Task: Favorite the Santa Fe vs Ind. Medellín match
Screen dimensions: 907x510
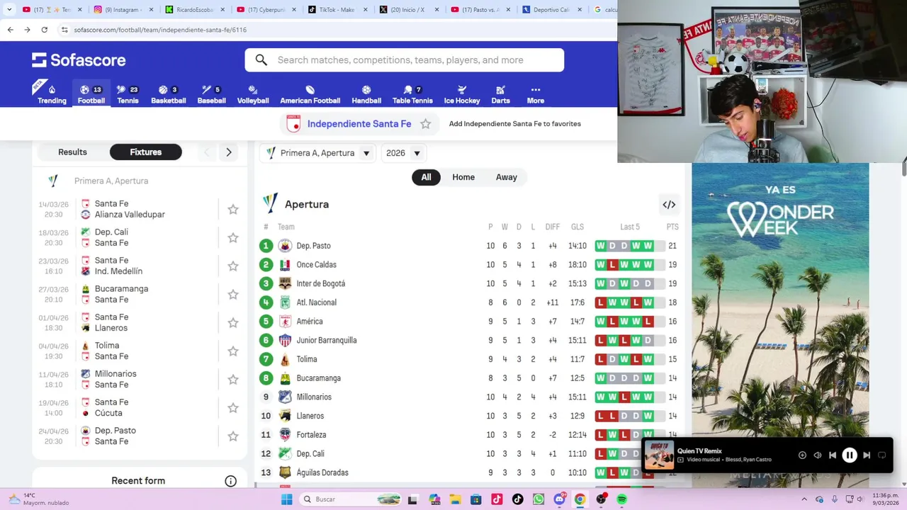Action: click(x=232, y=266)
